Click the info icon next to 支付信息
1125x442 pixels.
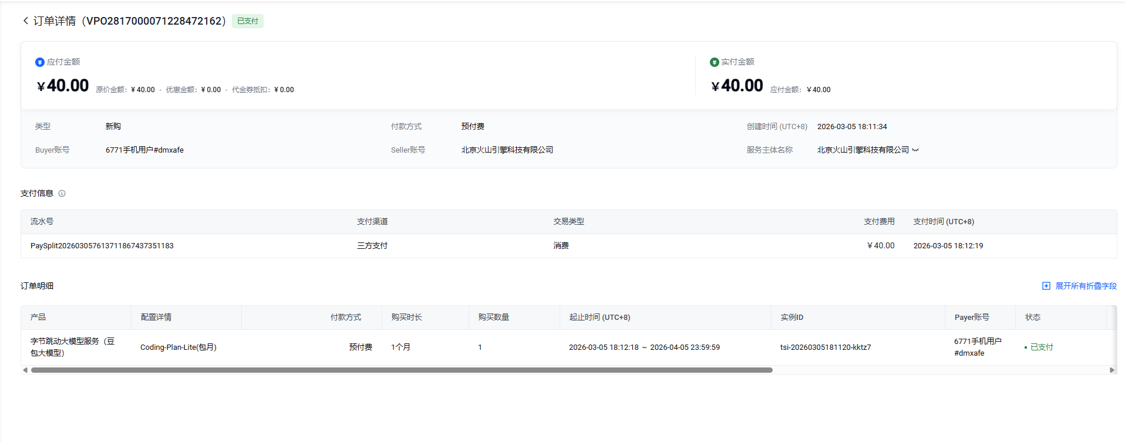[x=62, y=194]
